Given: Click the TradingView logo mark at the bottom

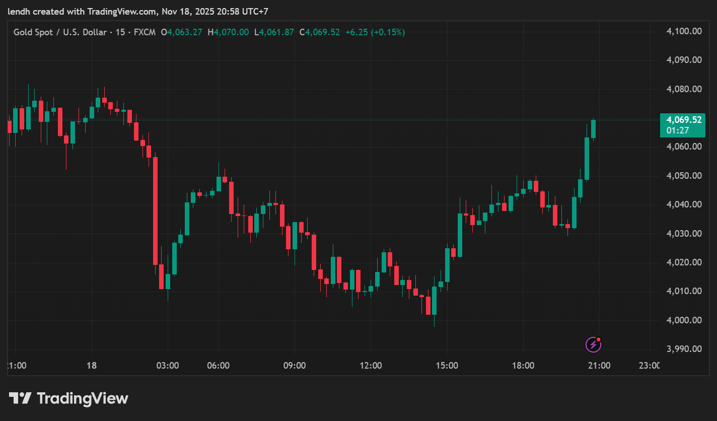Looking at the screenshot, I should [21, 398].
